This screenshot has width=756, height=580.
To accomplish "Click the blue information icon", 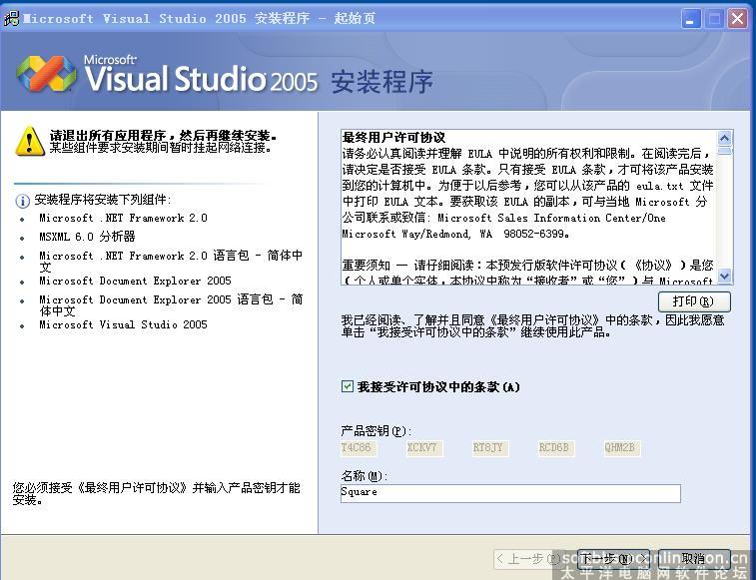I will click(x=22, y=201).
